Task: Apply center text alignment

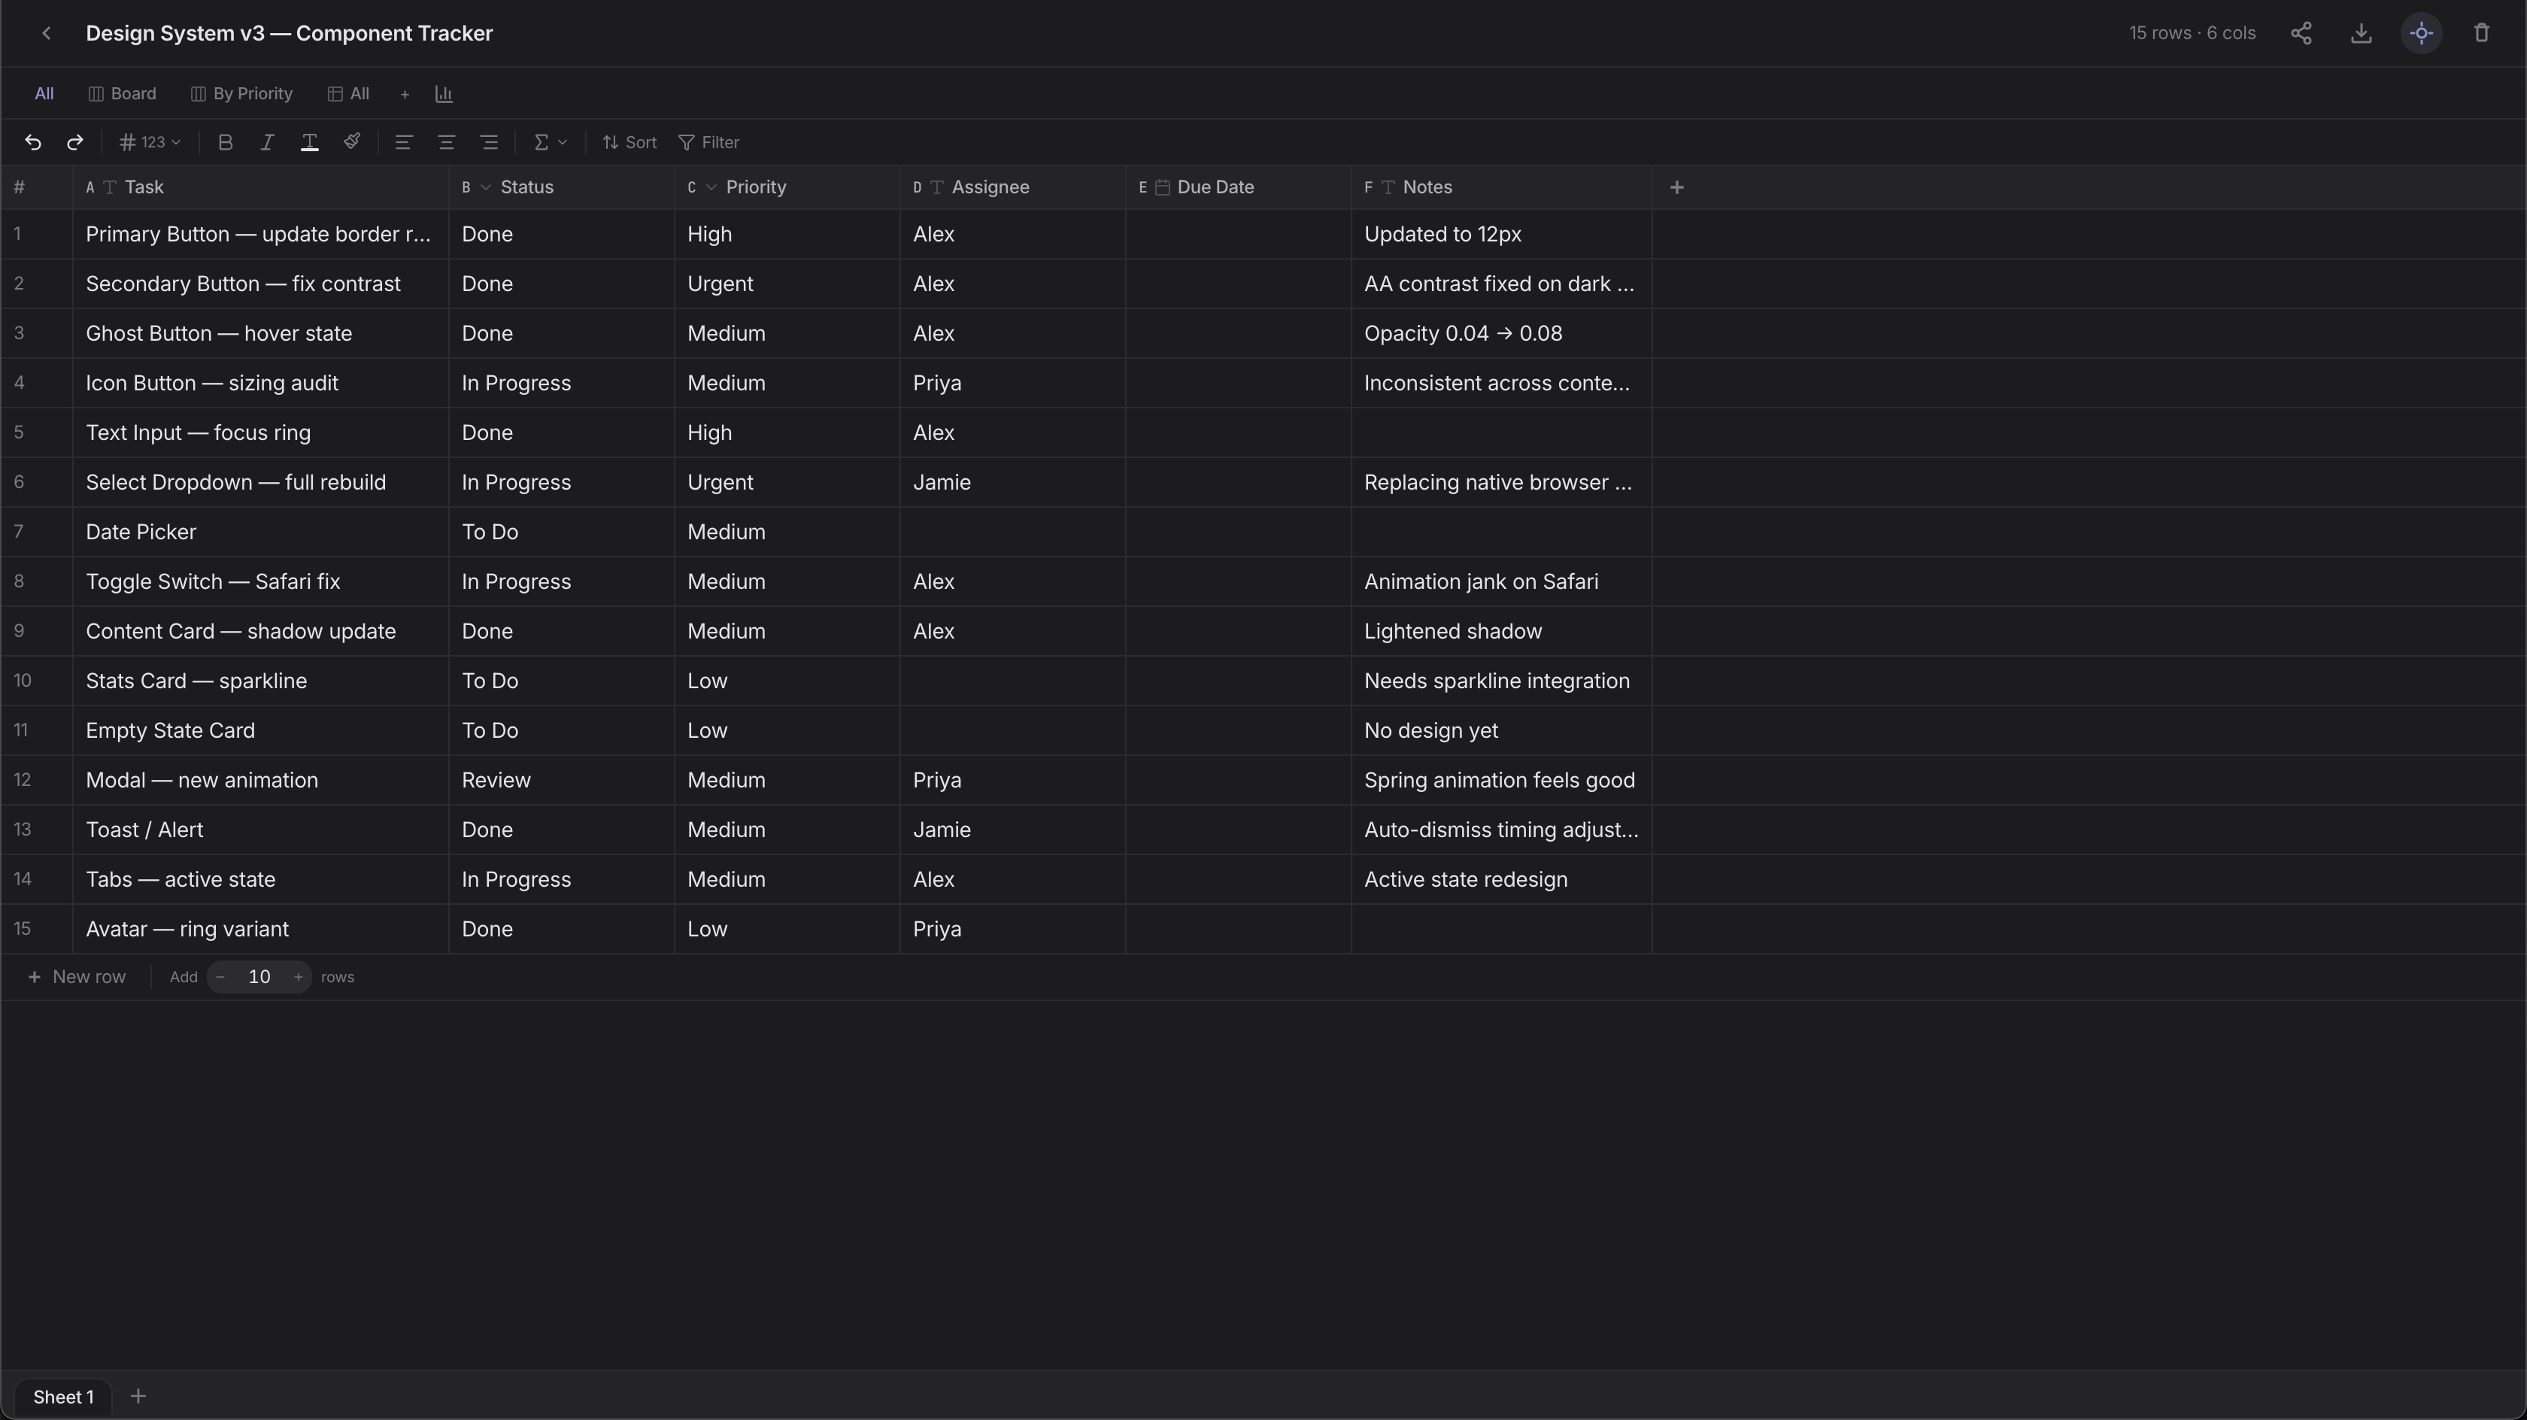Action: tap(446, 142)
